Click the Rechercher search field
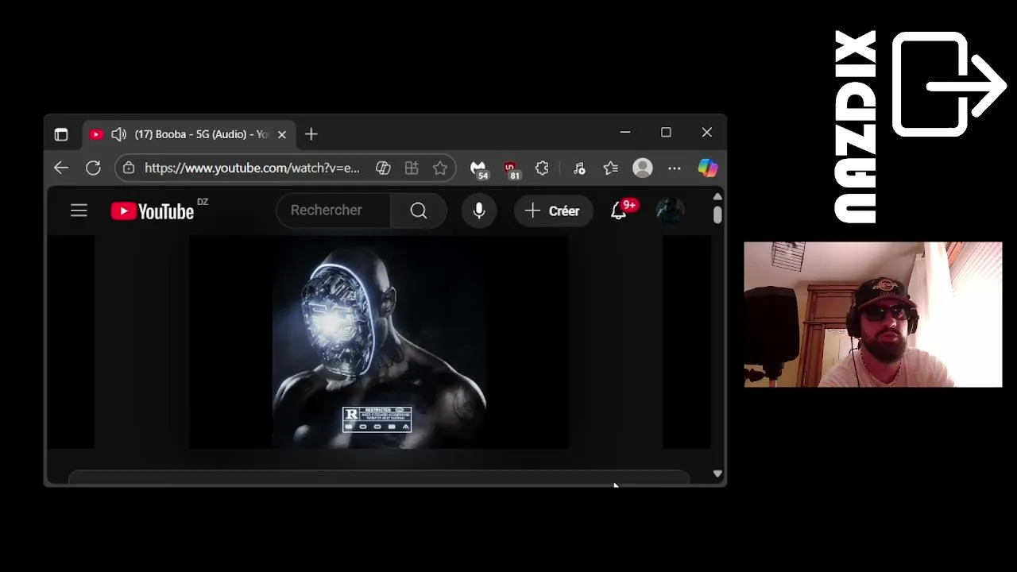This screenshot has width=1017, height=572. [x=333, y=211]
